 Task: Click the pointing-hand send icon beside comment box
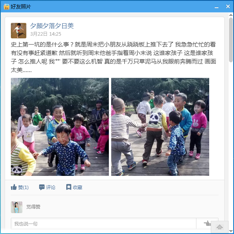coord(207,223)
